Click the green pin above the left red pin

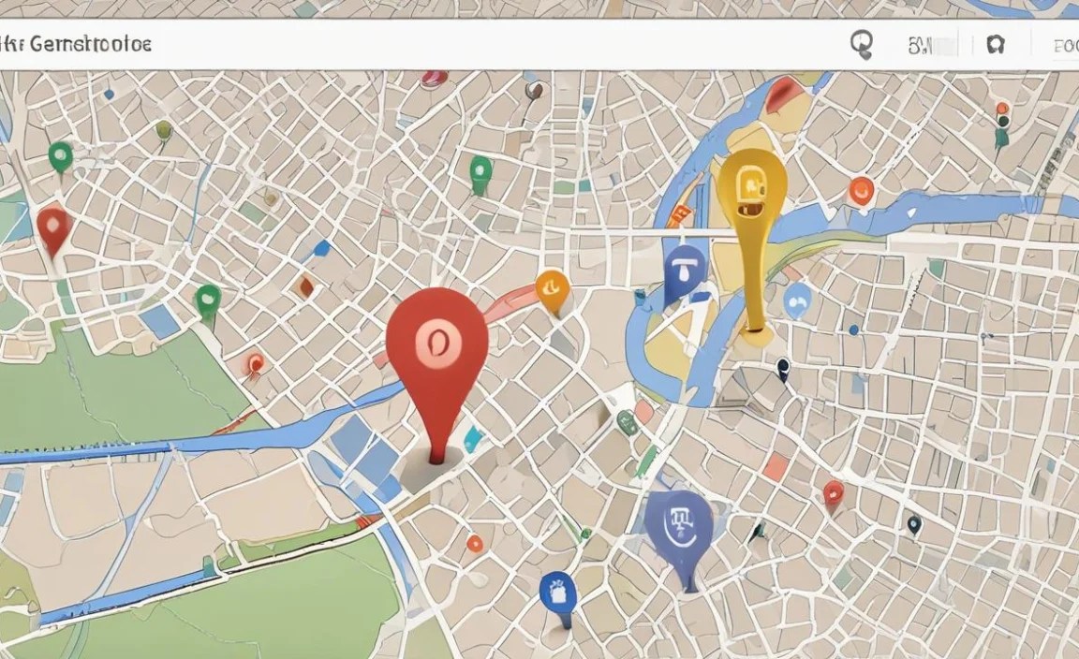coord(61,158)
